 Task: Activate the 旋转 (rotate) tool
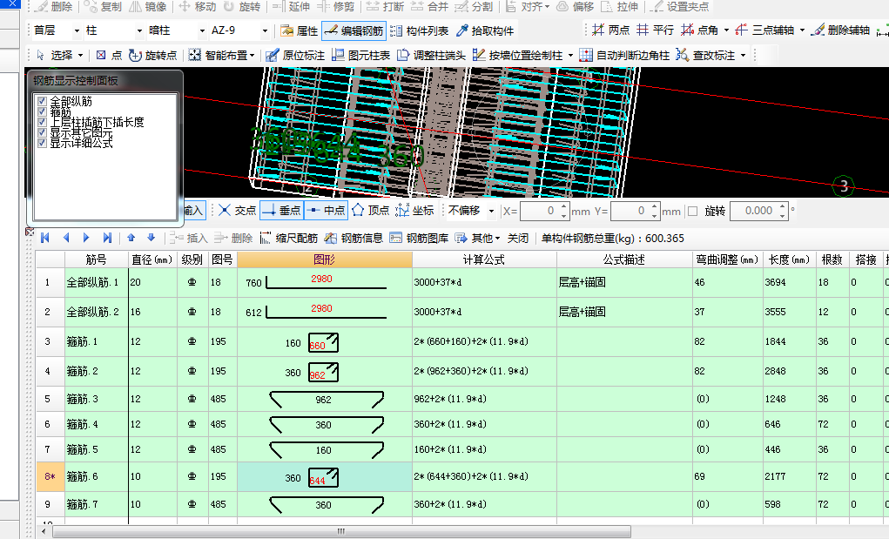[x=242, y=7]
